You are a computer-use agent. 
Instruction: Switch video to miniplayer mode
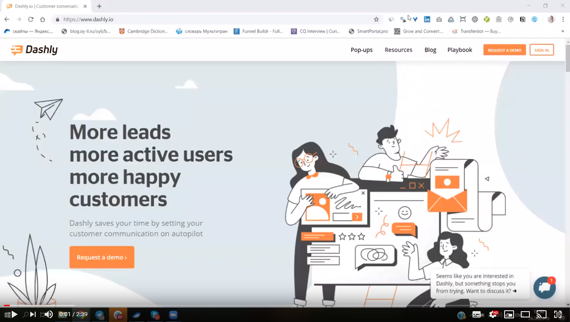coord(509,314)
